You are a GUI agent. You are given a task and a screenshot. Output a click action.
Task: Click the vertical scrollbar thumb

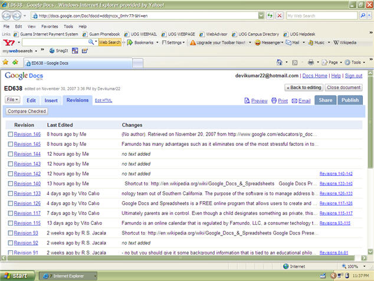(x=370, y=122)
